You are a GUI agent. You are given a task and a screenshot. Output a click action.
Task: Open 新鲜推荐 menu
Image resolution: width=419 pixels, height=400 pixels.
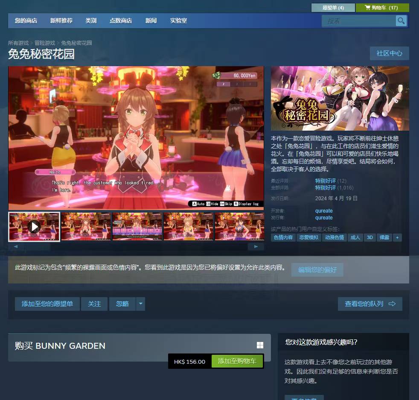click(61, 20)
